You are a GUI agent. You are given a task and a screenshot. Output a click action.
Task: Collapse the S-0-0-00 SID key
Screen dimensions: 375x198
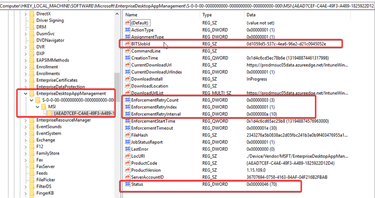coord(32,100)
